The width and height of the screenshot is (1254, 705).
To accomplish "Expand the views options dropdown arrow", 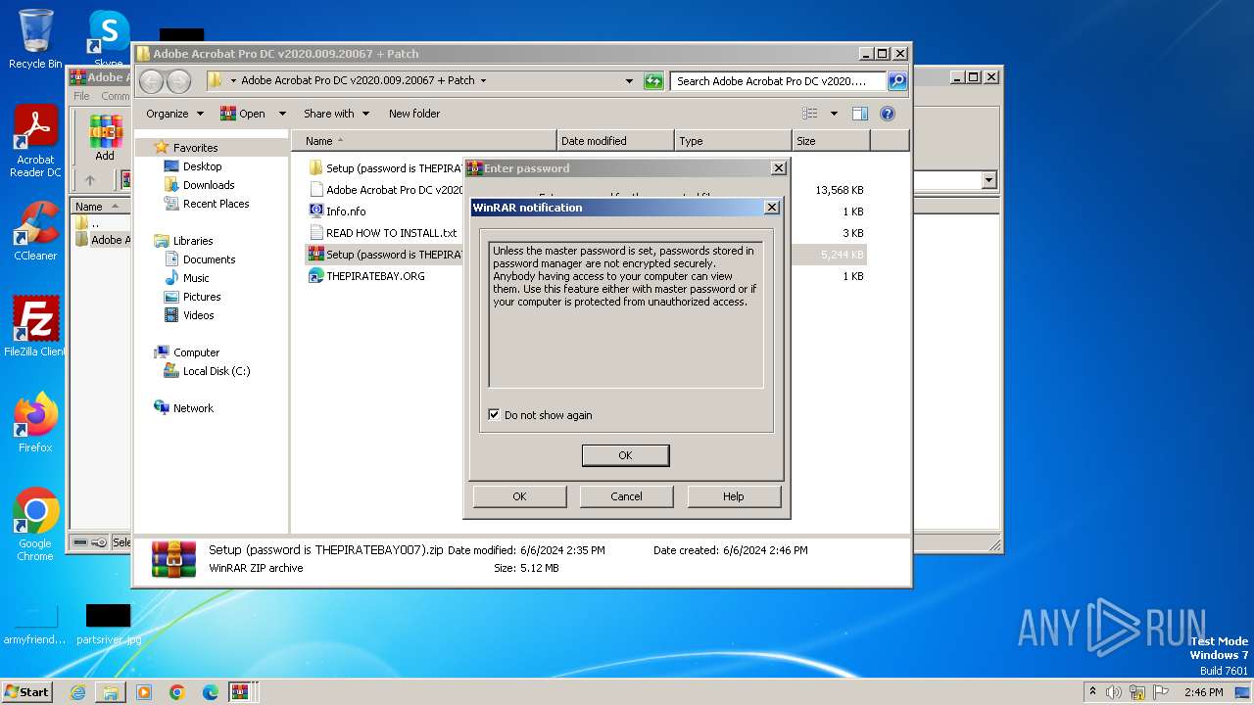I will click(834, 114).
